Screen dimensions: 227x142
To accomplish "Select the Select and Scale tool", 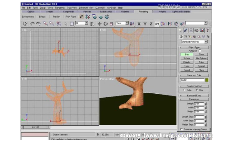I will [111, 24].
